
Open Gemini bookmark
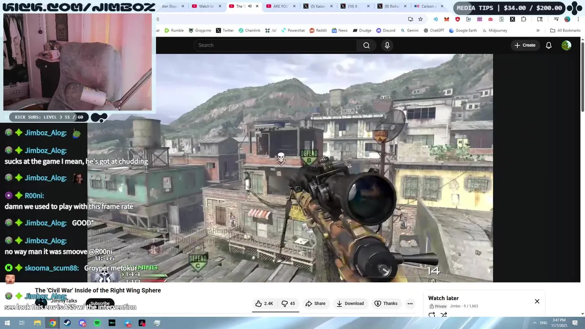click(409, 31)
